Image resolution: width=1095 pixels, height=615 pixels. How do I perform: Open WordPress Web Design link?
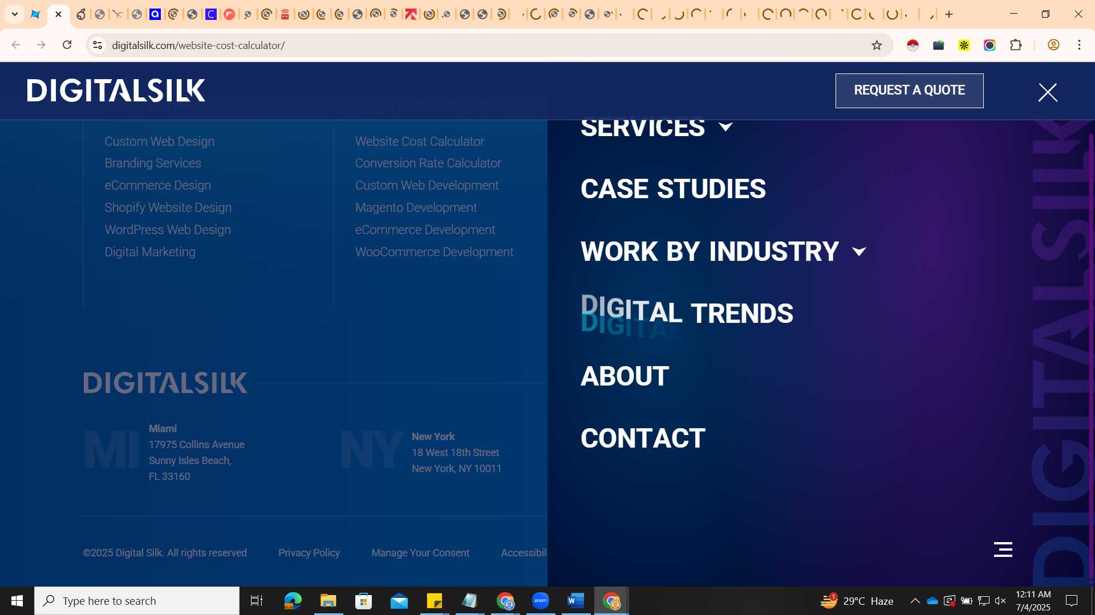(x=167, y=229)
